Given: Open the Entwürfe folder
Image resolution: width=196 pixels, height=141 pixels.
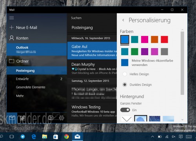Looking at the screenshot, I should pos(37,79).
